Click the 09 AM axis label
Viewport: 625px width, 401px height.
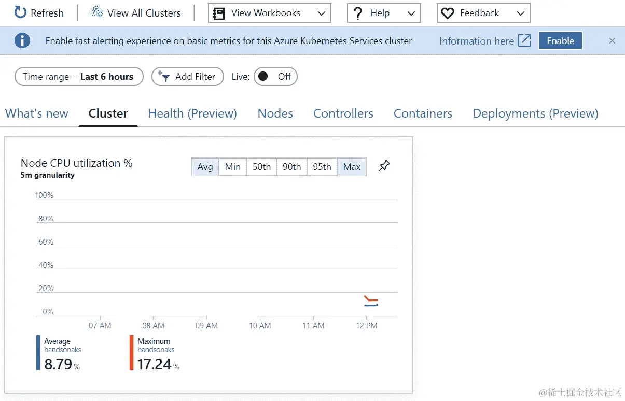click(x=206, y=326)
